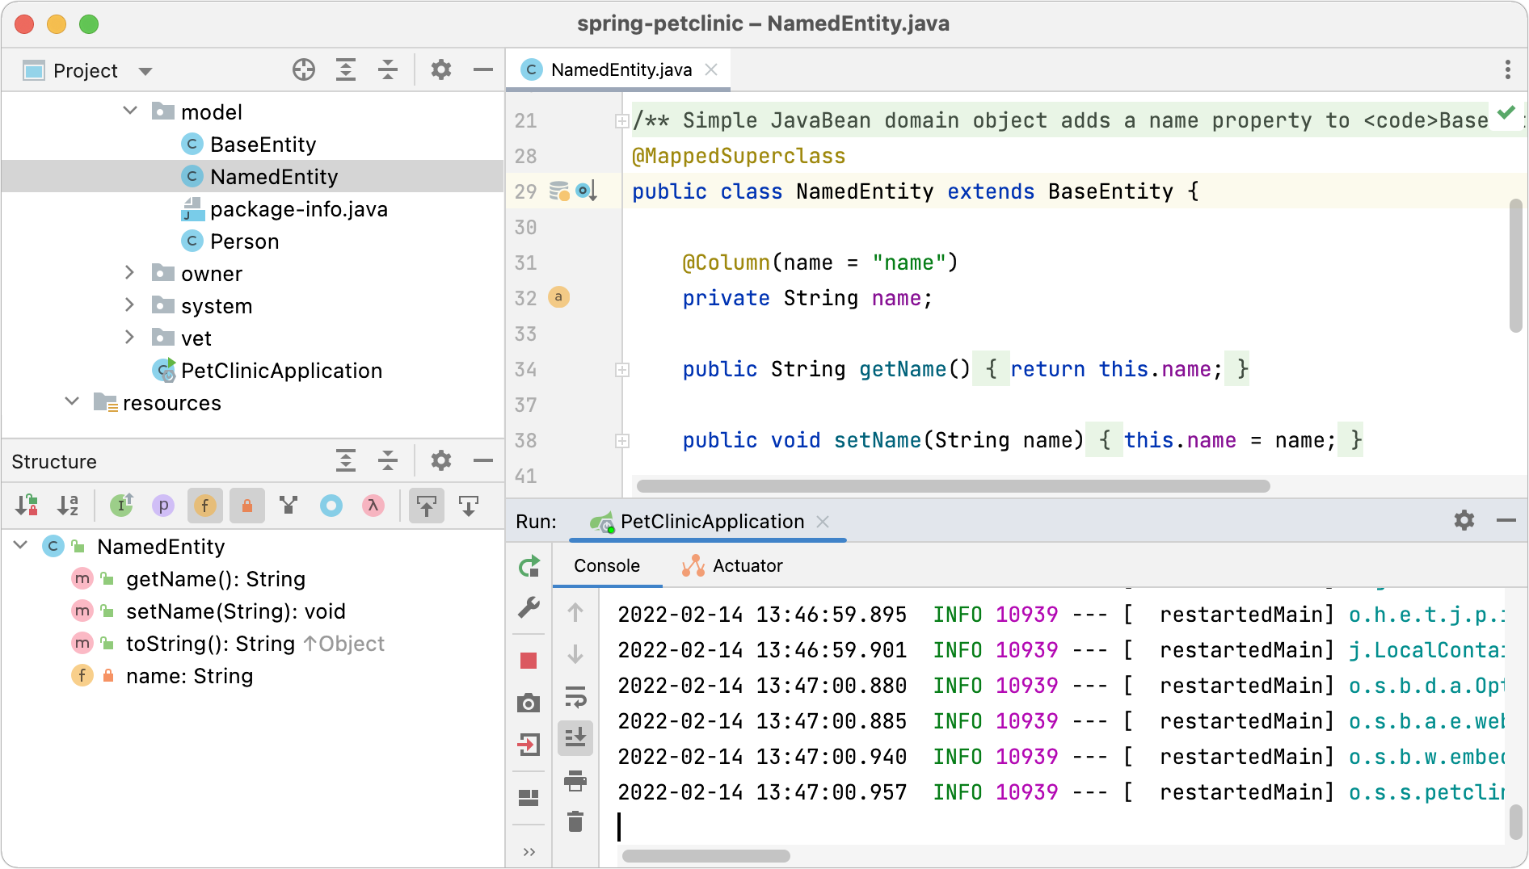Hide the Project tool window

(x=483, y=70)
